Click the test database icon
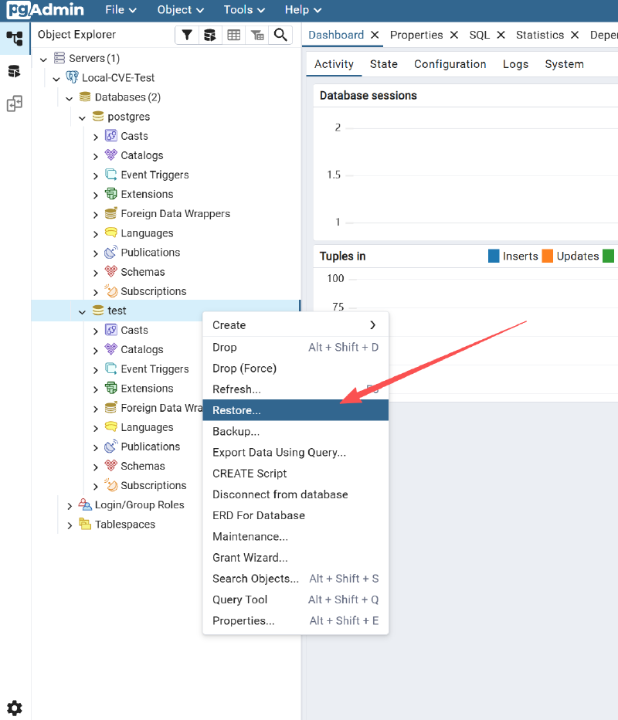Image resolution: width=618 pixels, height=720 pixels. (98, 311)
